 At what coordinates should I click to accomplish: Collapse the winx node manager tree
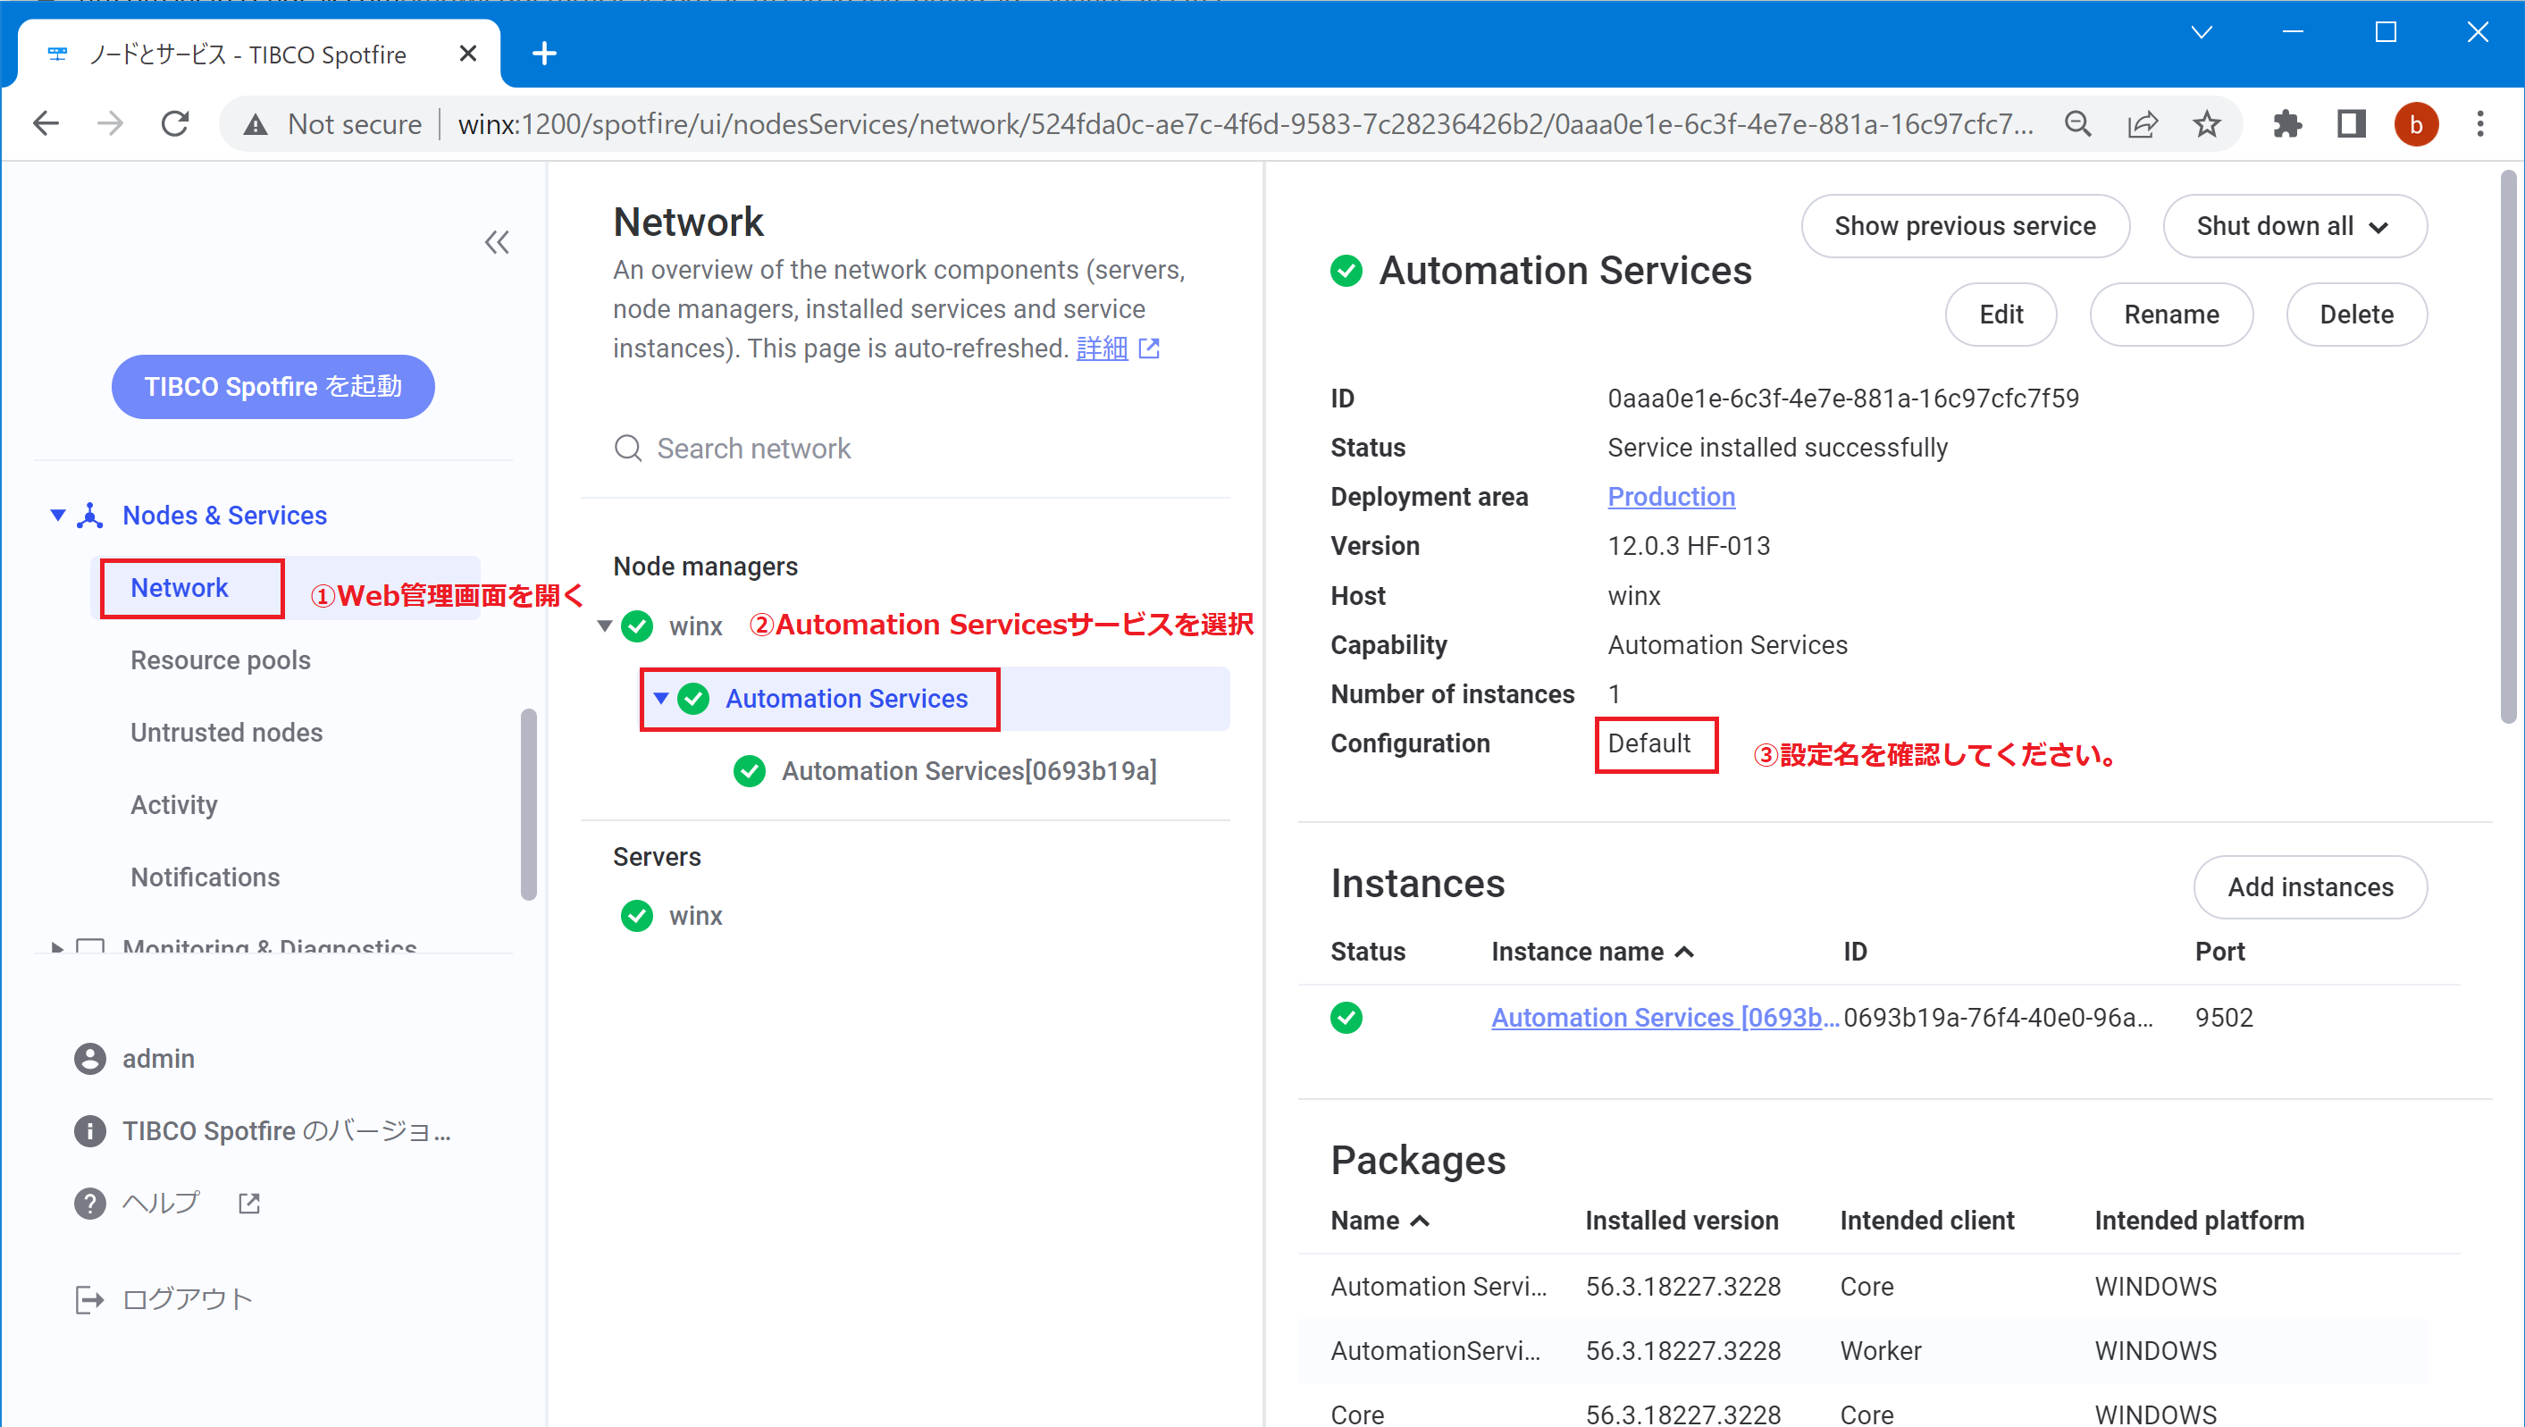point(605,626)
